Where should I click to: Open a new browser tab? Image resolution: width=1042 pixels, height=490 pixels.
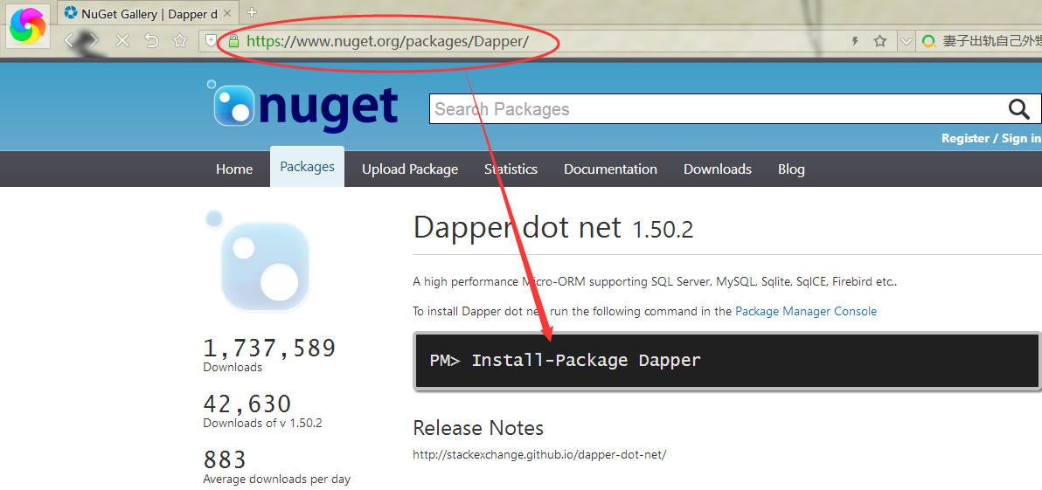(x=251, y=12)
